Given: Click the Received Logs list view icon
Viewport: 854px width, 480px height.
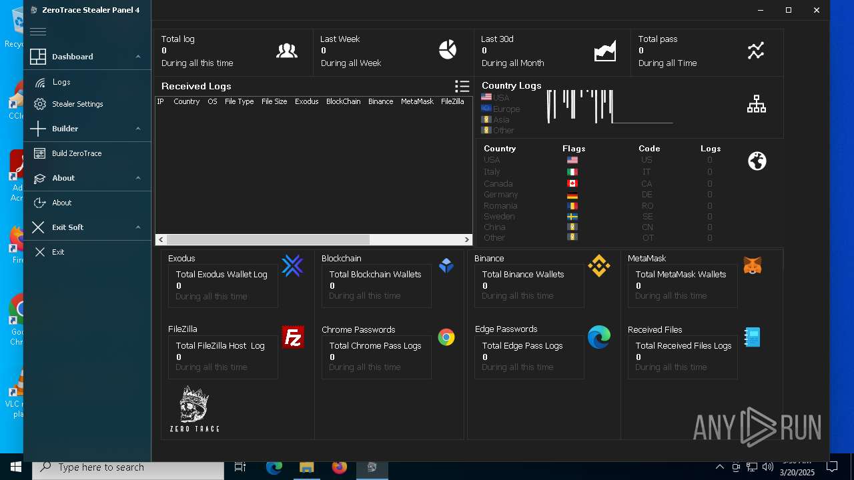Looking at the screenshot, I should 462,86.
